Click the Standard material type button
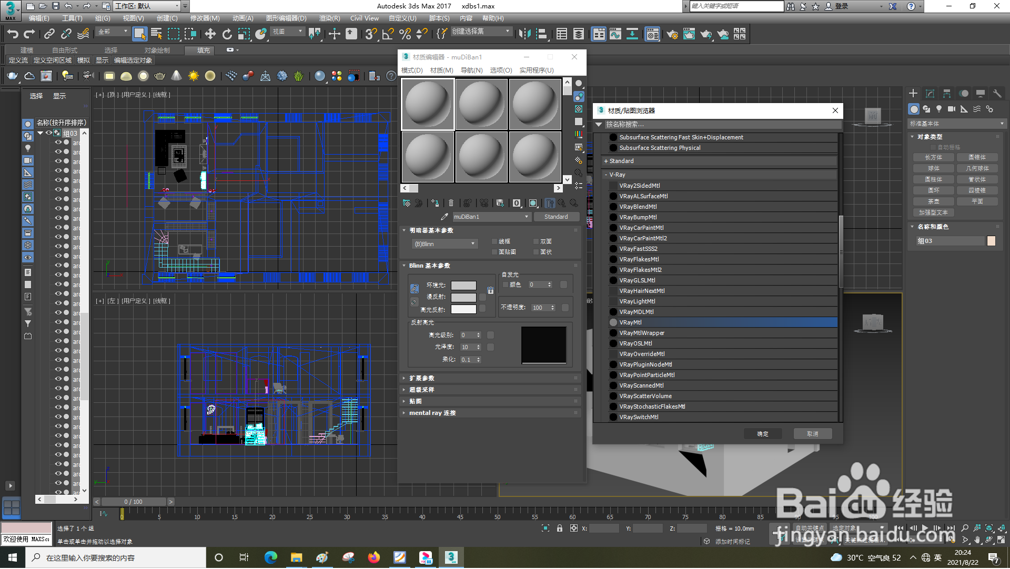Screen dimensions: 1010x569 [x=556, y=217]
